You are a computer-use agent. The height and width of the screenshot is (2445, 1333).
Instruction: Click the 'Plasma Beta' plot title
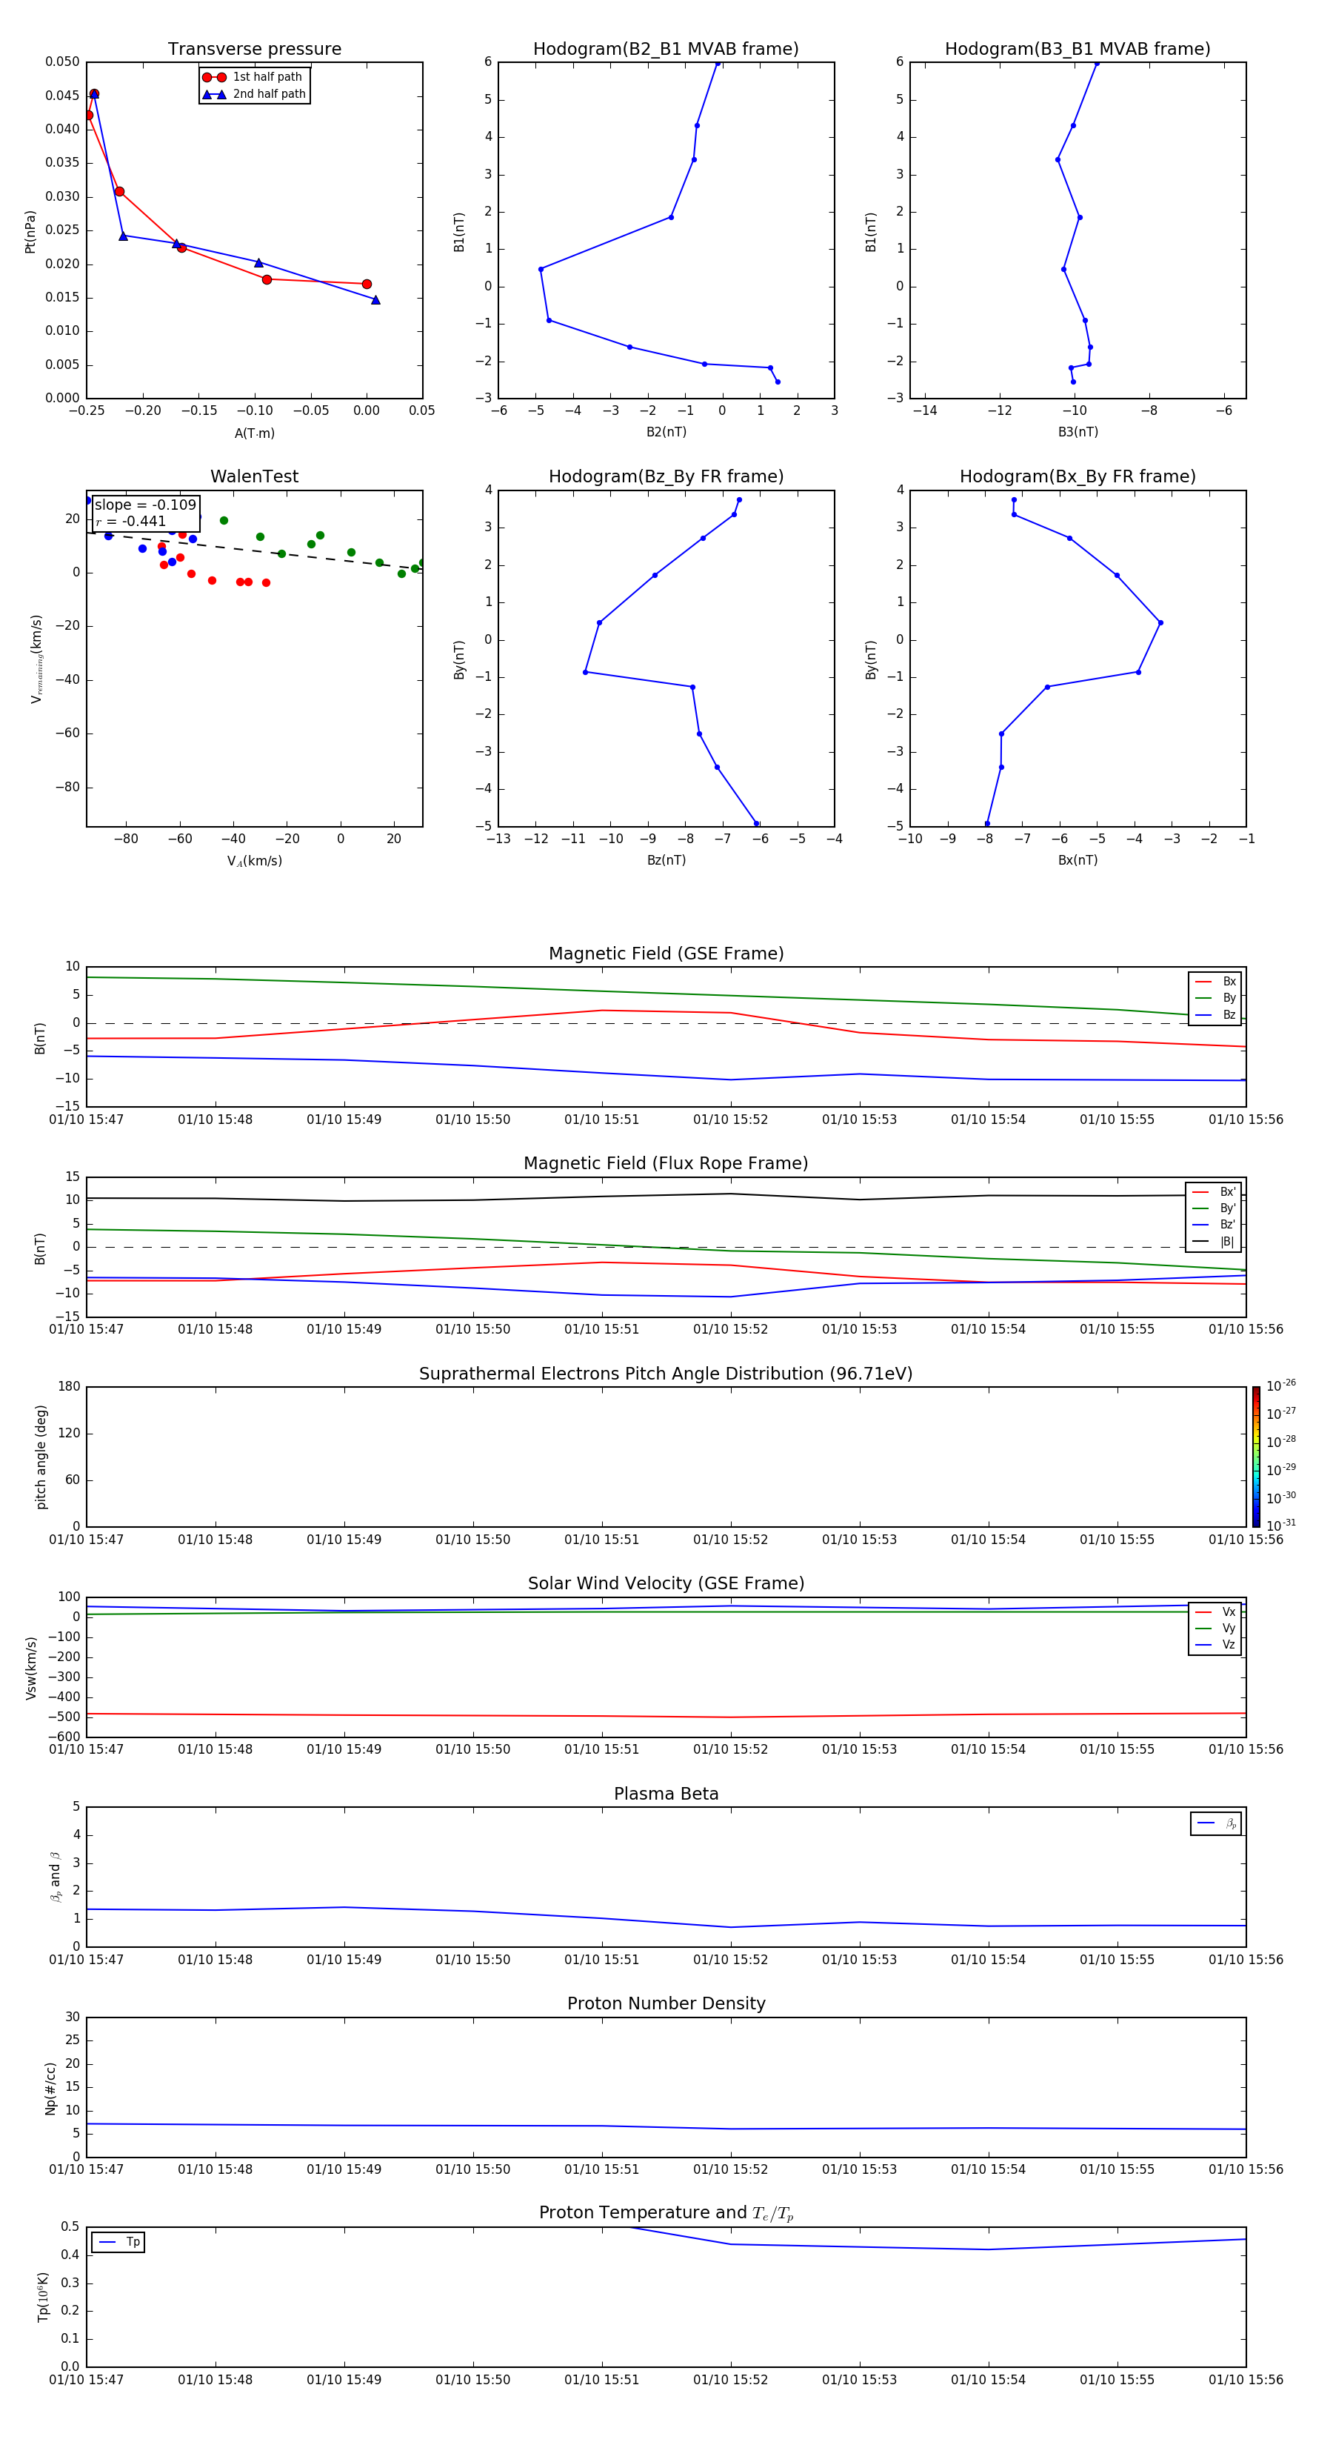[x=666, y=1794]
